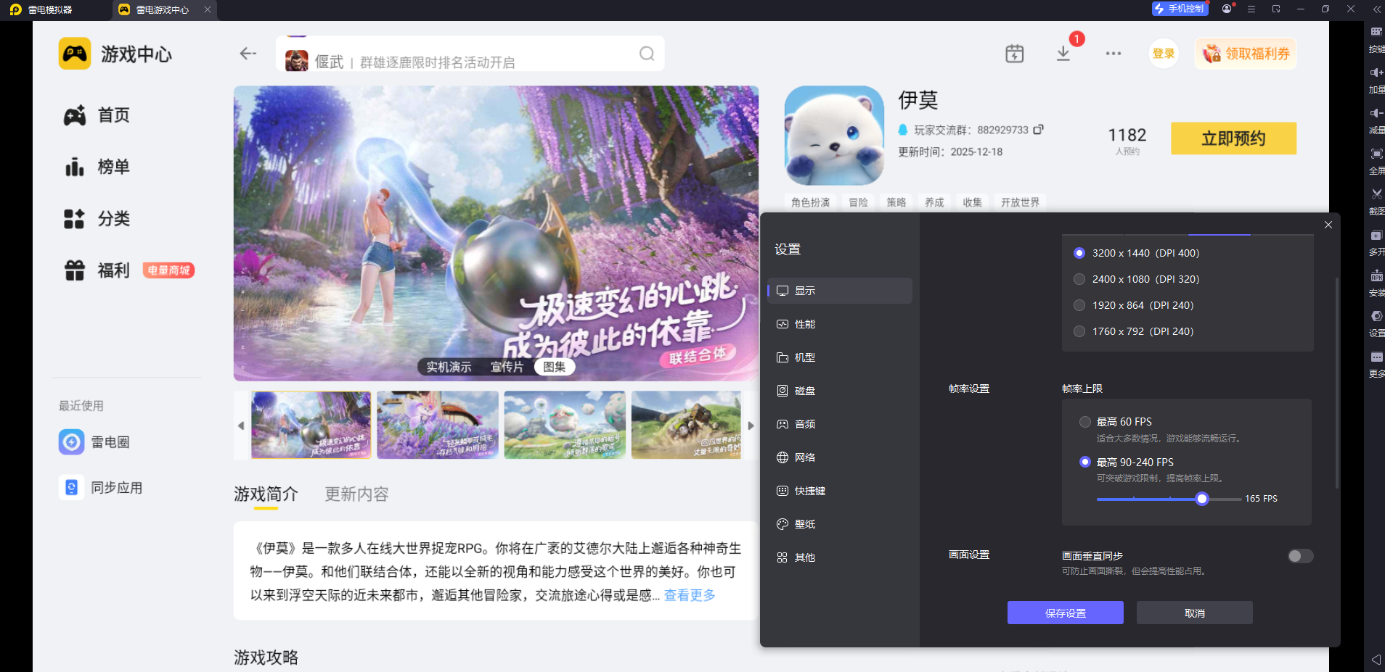1385x672 pixels.
Task: Switch to the 更新内容 tab
Action: 356,494
